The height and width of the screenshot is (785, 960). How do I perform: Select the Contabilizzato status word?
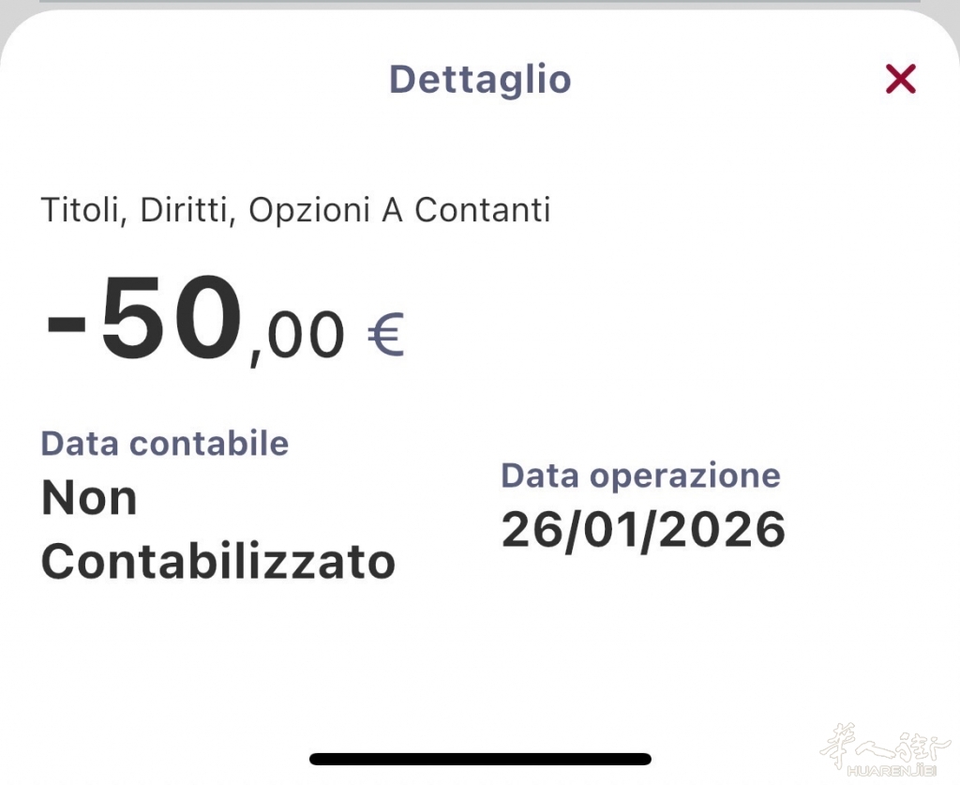[x=218, y=562]
